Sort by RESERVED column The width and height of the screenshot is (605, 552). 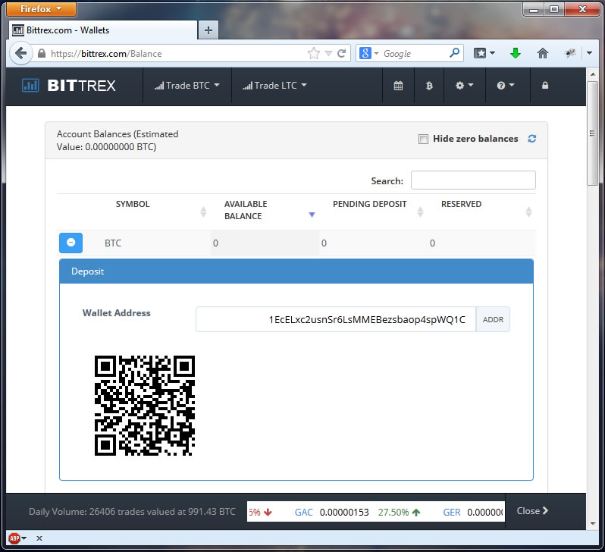pyautogui.click(x=482, y=210)
